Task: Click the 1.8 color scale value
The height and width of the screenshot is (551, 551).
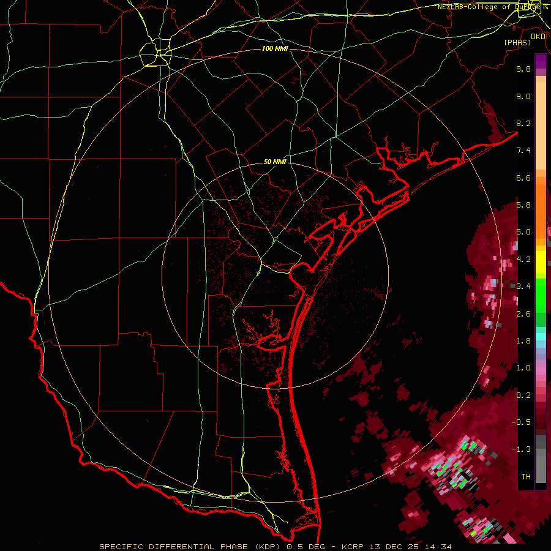Action: click(x=523, y=341)
